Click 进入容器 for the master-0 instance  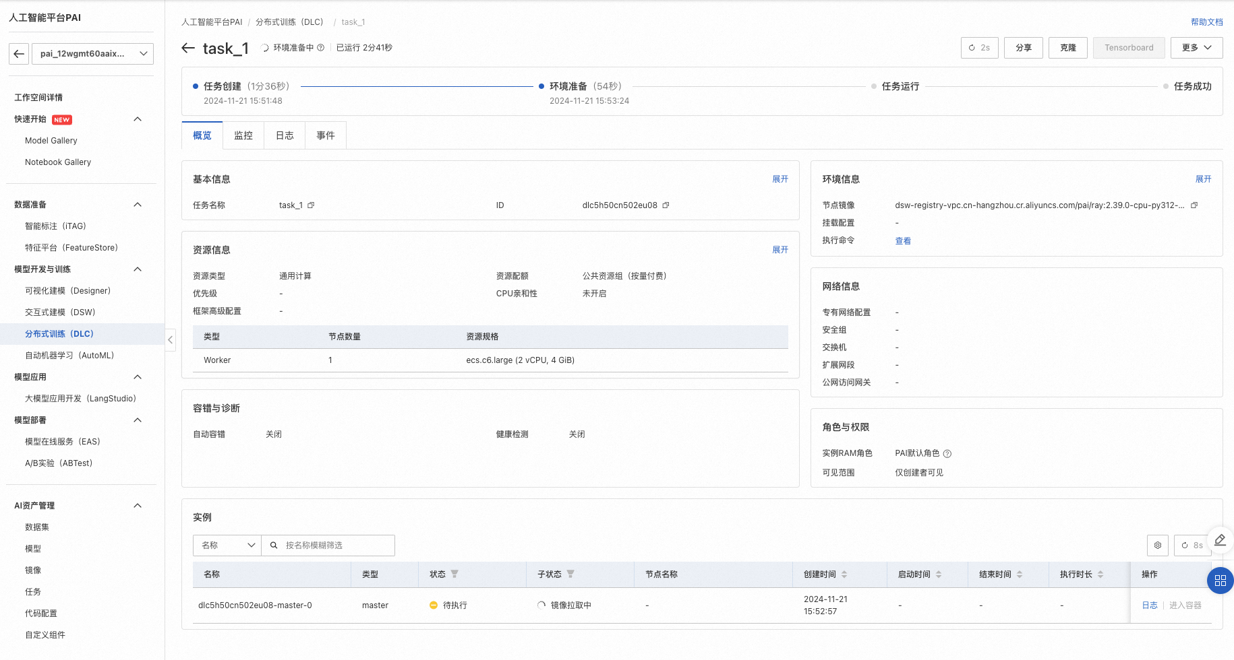click(1185, 605)
